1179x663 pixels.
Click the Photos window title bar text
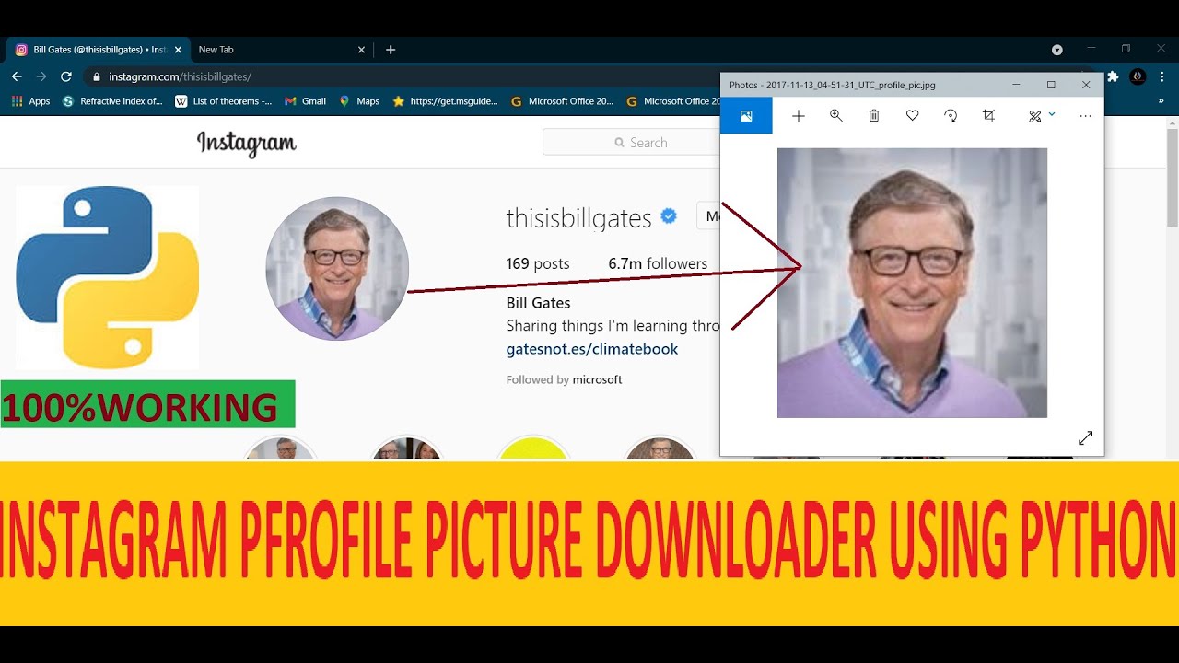(x=832, y=85)
